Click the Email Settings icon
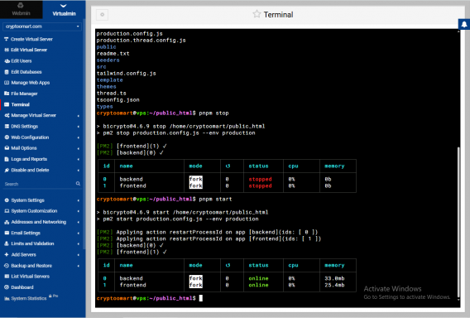The height and width of the screenshot is (318, 470). [7, 233]
